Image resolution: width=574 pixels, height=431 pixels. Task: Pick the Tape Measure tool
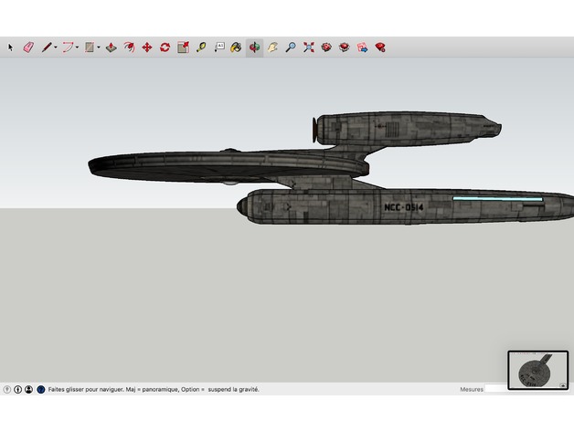(201, 47)
